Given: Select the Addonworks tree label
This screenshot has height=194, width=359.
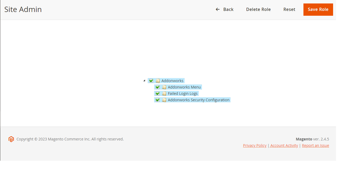Looking at the screenshot, I should (x=172, y=81).
